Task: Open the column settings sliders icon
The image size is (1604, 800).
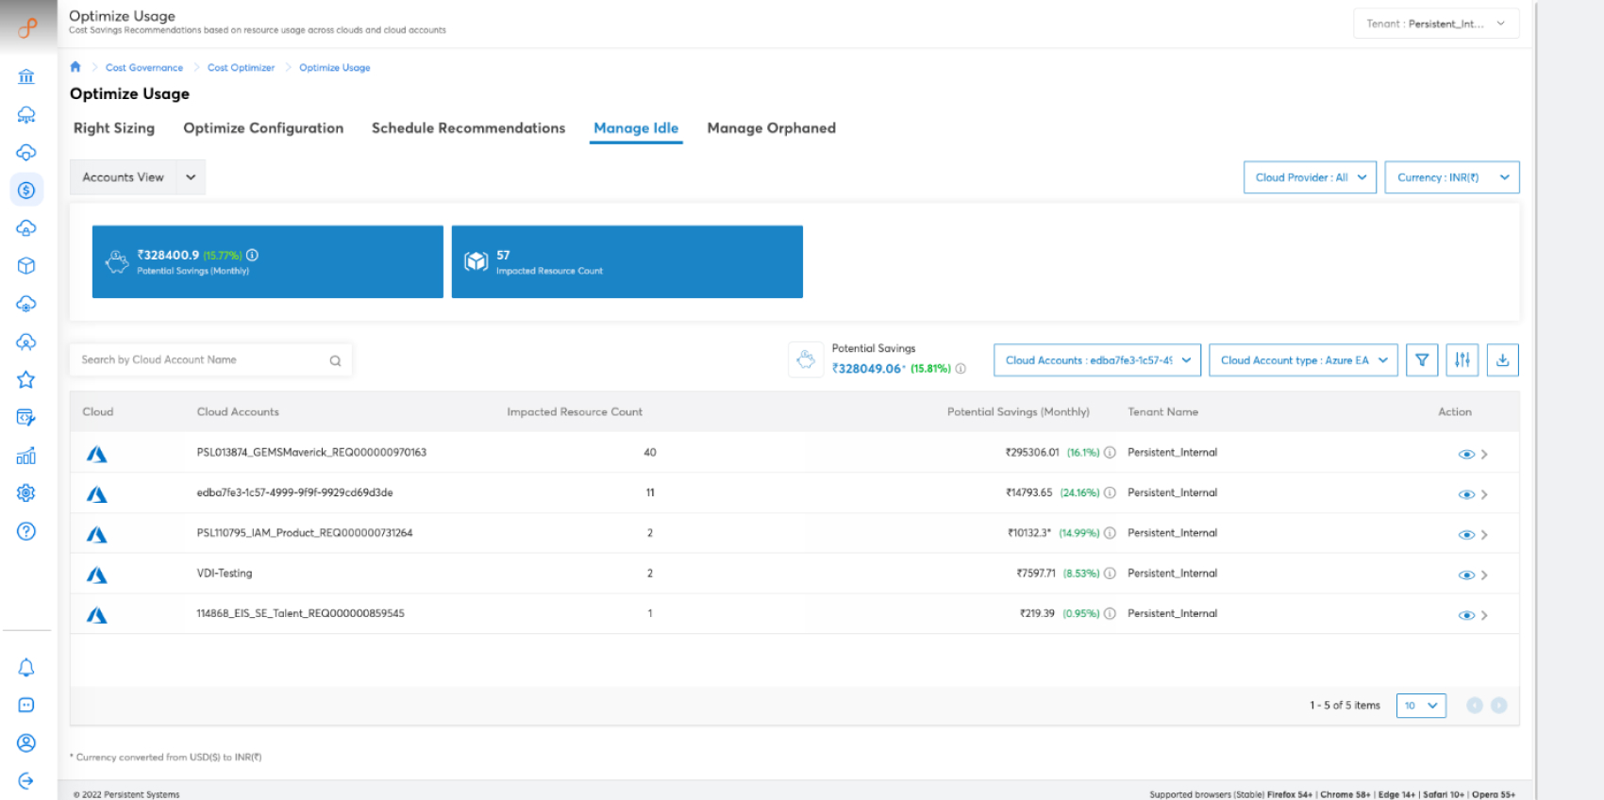Action: [1462, 359]
